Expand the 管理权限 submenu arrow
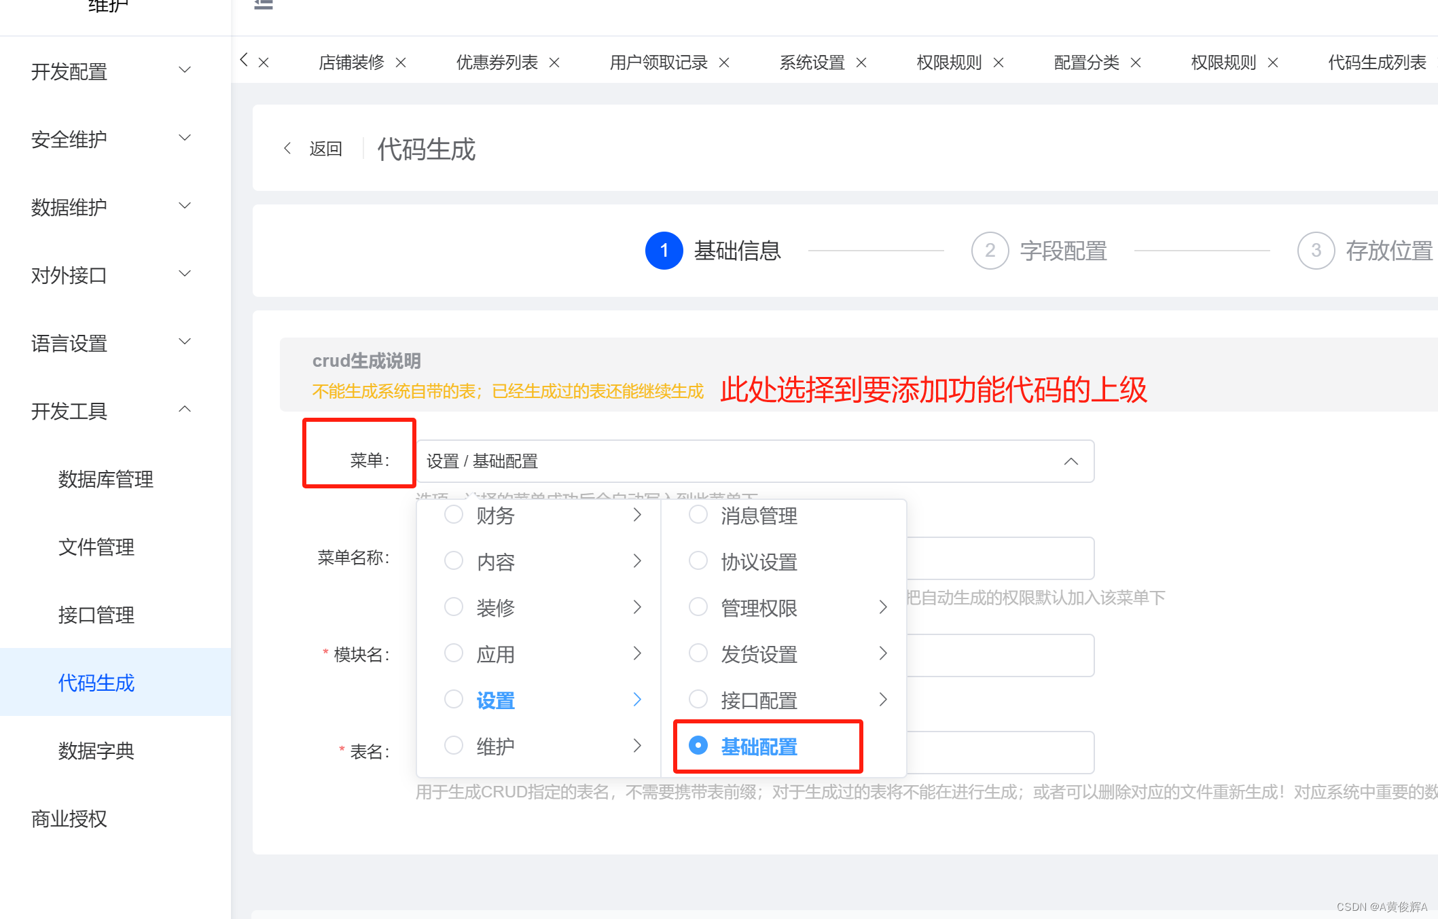Screen dimensions: 1438x919 [x=883, y=607]
